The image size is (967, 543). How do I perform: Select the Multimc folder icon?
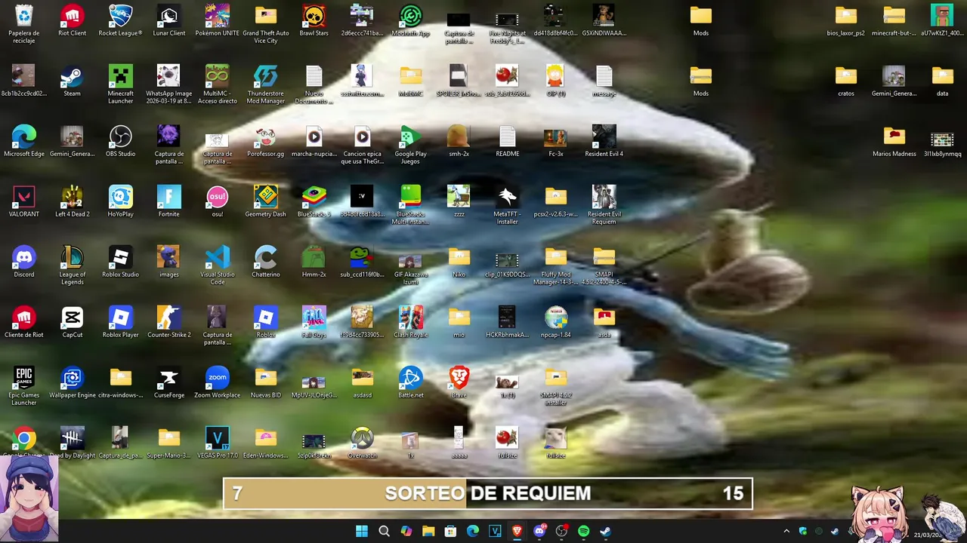tap(410, 81)
